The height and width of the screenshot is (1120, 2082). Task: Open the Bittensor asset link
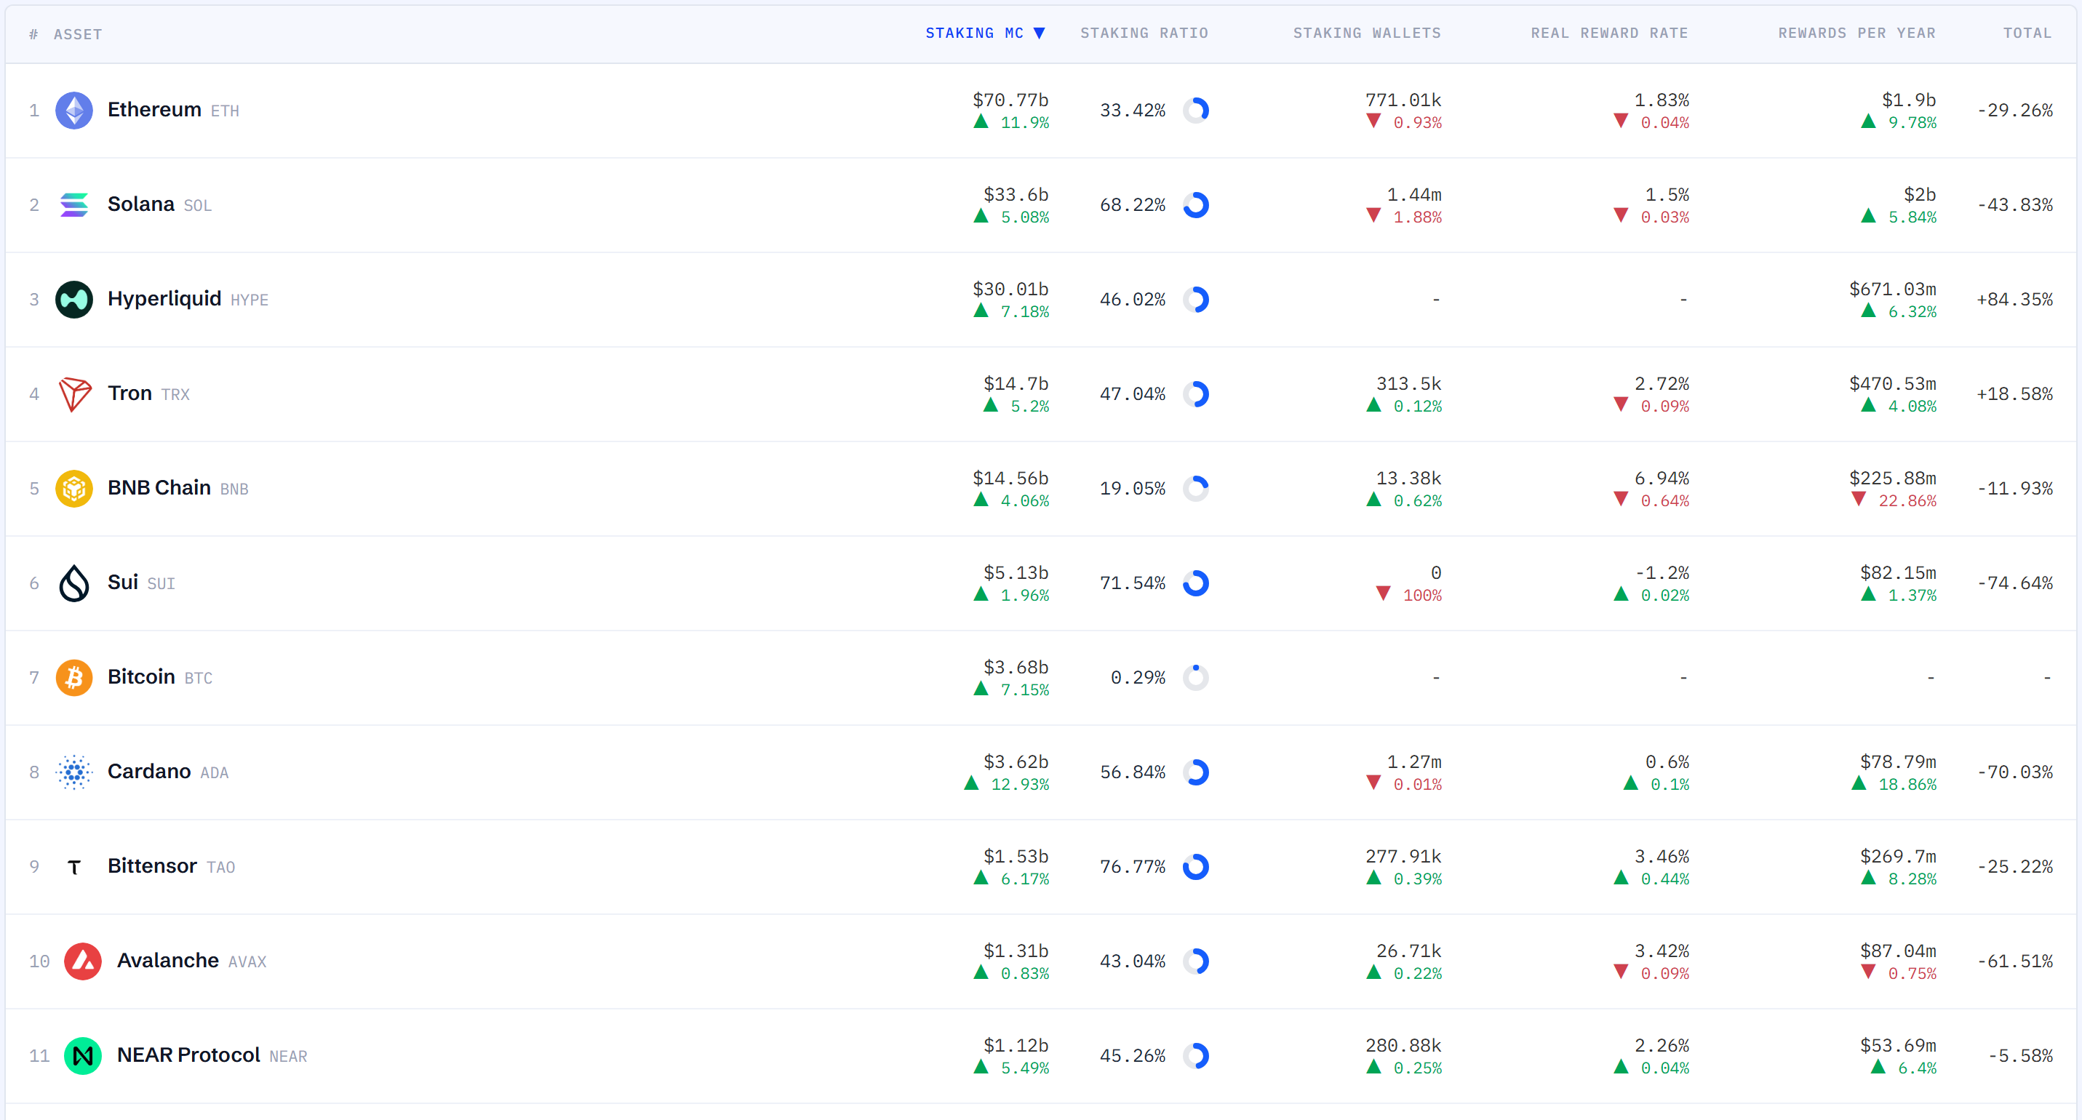pos(152,865)
